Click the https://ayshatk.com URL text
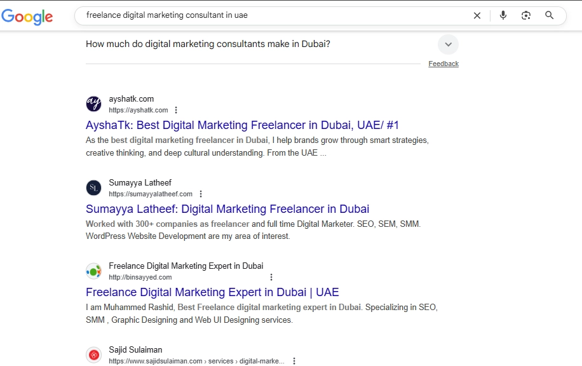Image resolution: width=582 pixels, height=366 pixels. [138, 111]
